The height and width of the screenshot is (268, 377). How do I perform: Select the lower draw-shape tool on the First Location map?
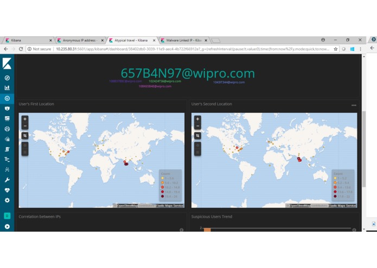[x=25, y=152]
